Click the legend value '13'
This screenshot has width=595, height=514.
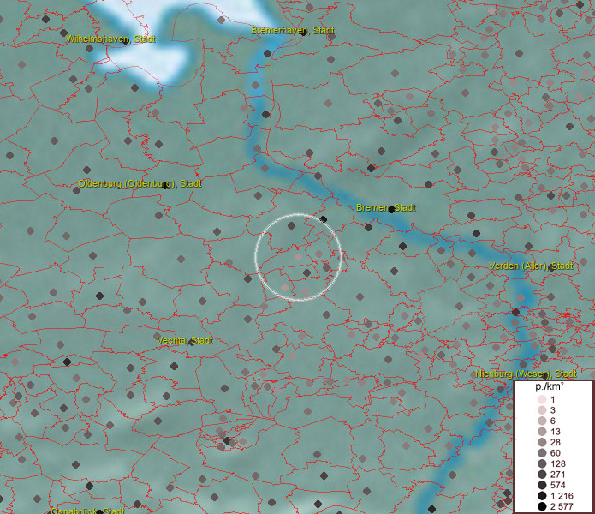coord(555,432)
